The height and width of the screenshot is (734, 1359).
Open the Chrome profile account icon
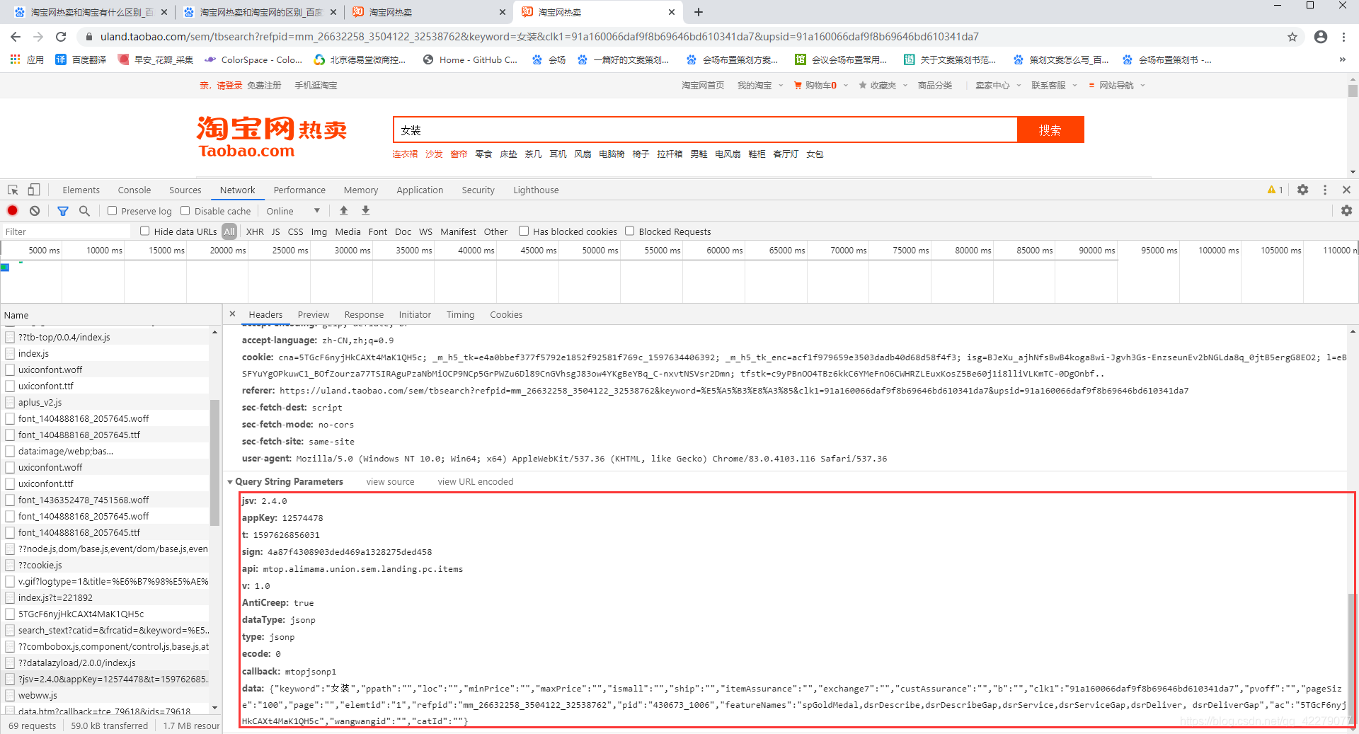1321,37
